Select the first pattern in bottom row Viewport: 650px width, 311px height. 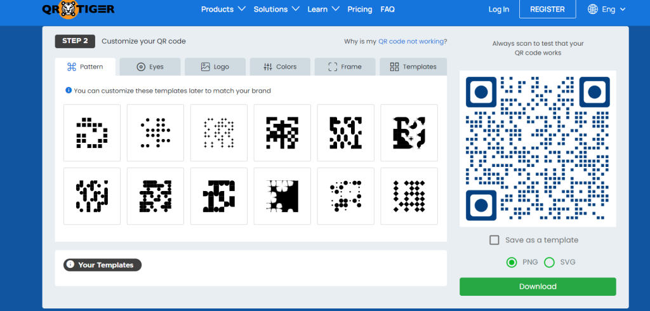(92, 196)
